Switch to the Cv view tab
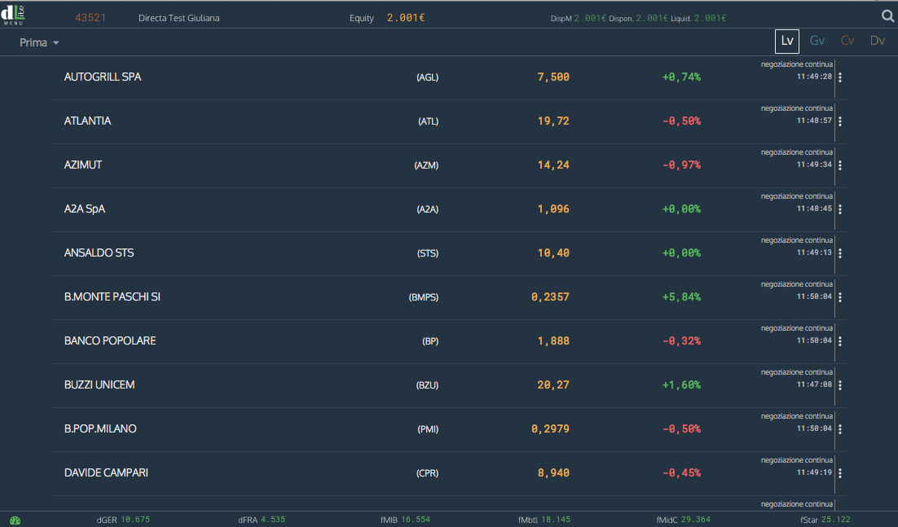Image resolution: width=898 pixels, height=527 pixels. click(847, 41)
